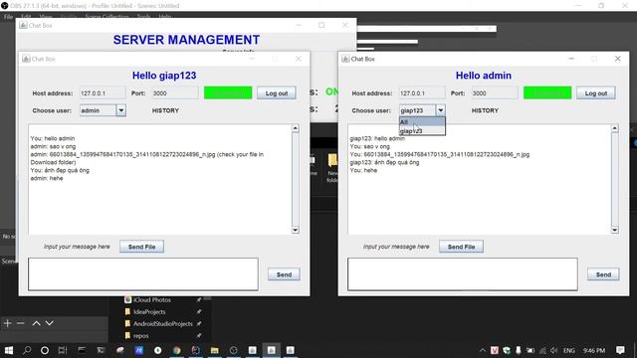Click pin icon next to IdeaProjects

point(199,311)
